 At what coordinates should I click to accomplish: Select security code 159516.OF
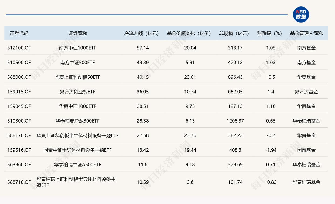(x=19, y=150)
